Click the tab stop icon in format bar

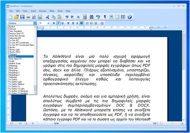(102, 23)
